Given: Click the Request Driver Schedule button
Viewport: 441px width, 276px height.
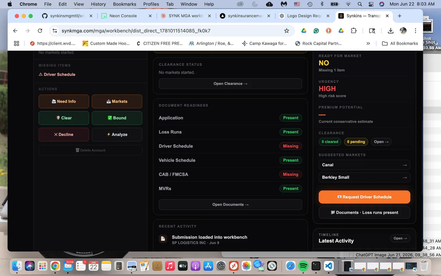Looking at the screenshot, I should 364,197.
